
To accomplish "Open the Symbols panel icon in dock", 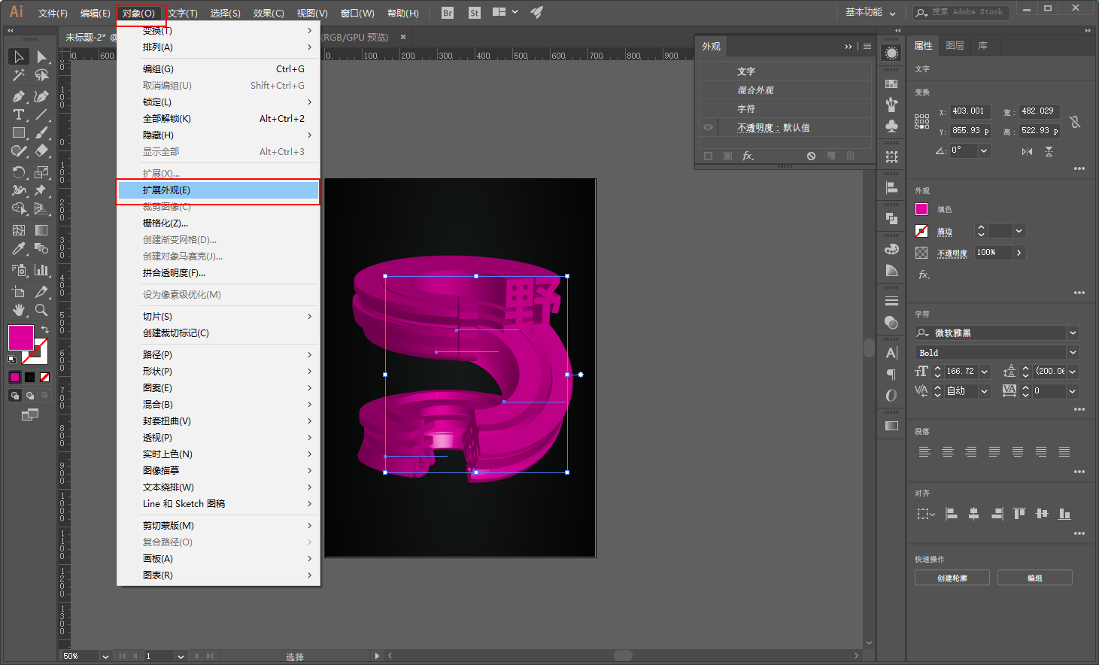I will point(891,126).
